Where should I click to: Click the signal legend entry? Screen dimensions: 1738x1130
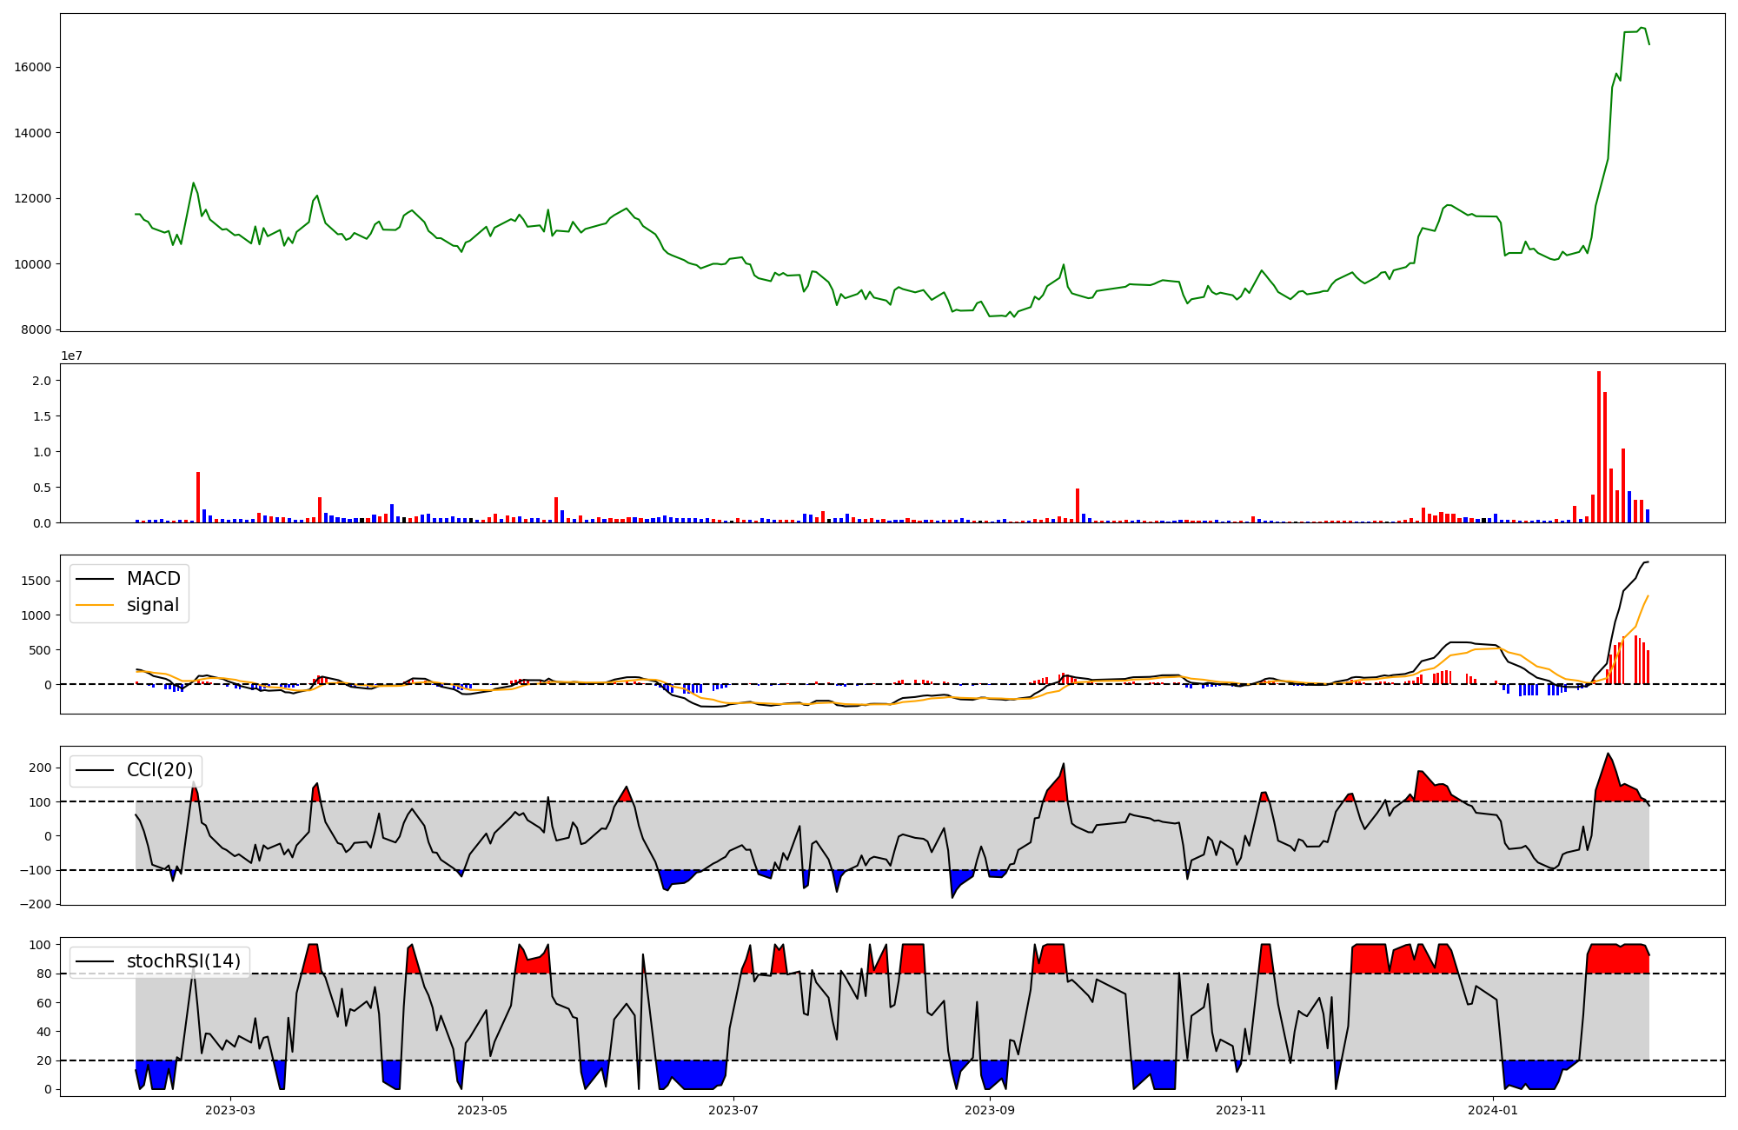(x=128, y=605)
